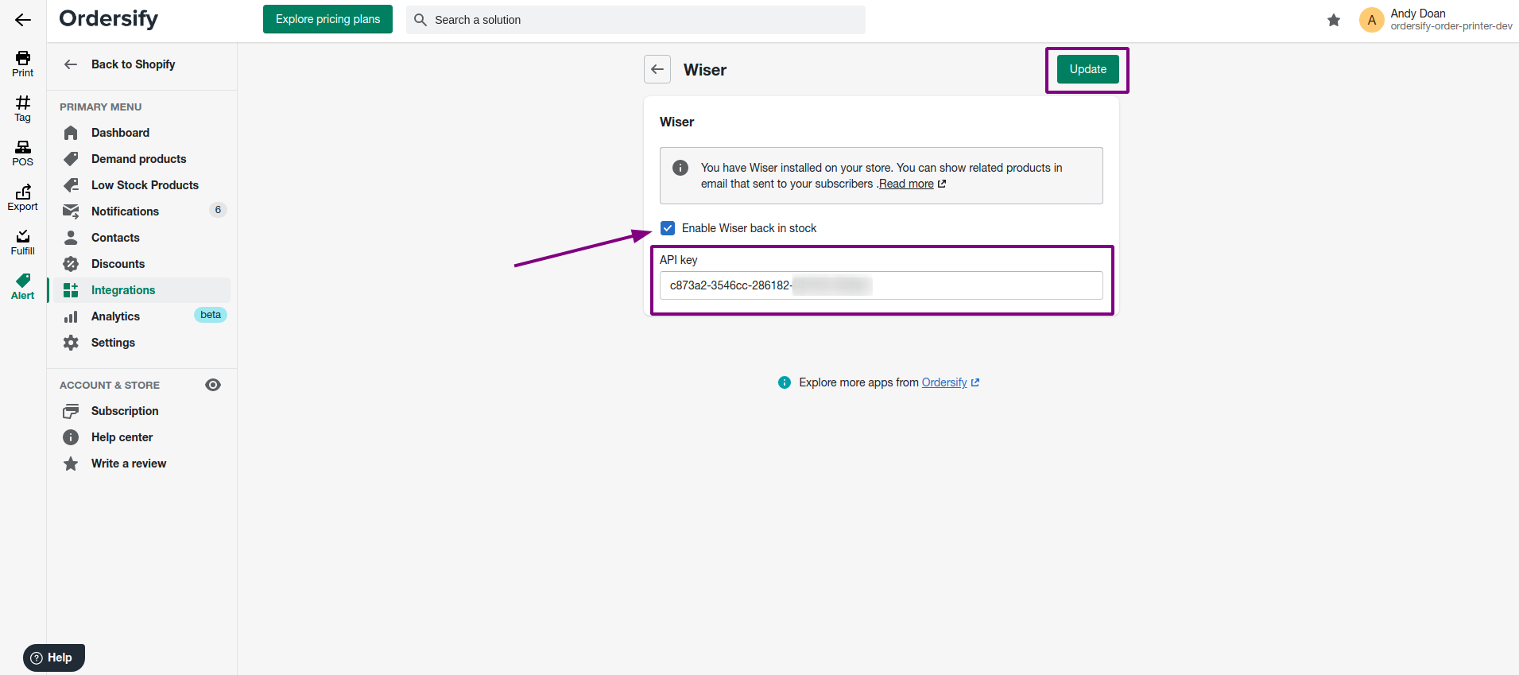The width and height of the screenshot is (1519, 675).
Task: Click back arrow button beside Wiser title
Action: click(x=657, y=69)
